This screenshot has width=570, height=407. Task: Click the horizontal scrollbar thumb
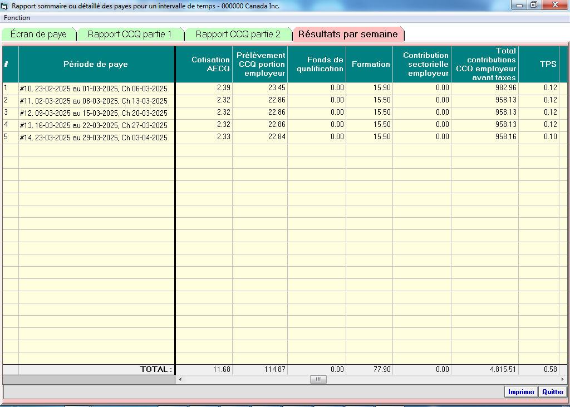318,380
